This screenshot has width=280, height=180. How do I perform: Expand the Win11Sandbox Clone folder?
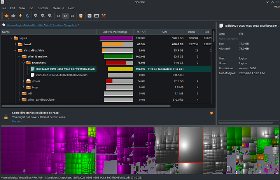pos(20,99)
